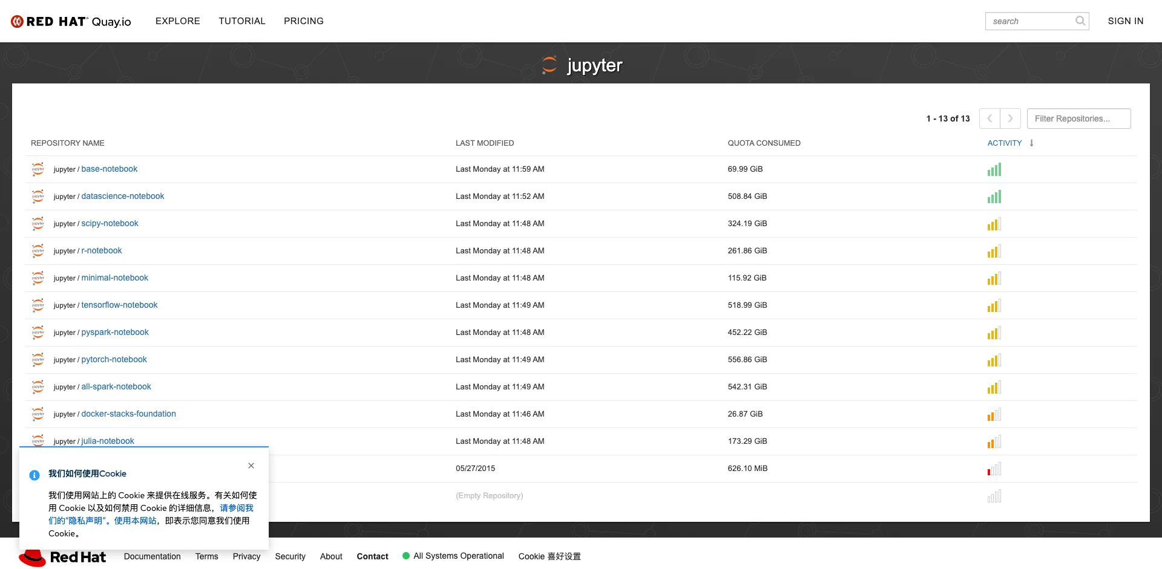Open base-notebook repository link
The width and height of the screenshot is (1162, 569).
[110, 169]
